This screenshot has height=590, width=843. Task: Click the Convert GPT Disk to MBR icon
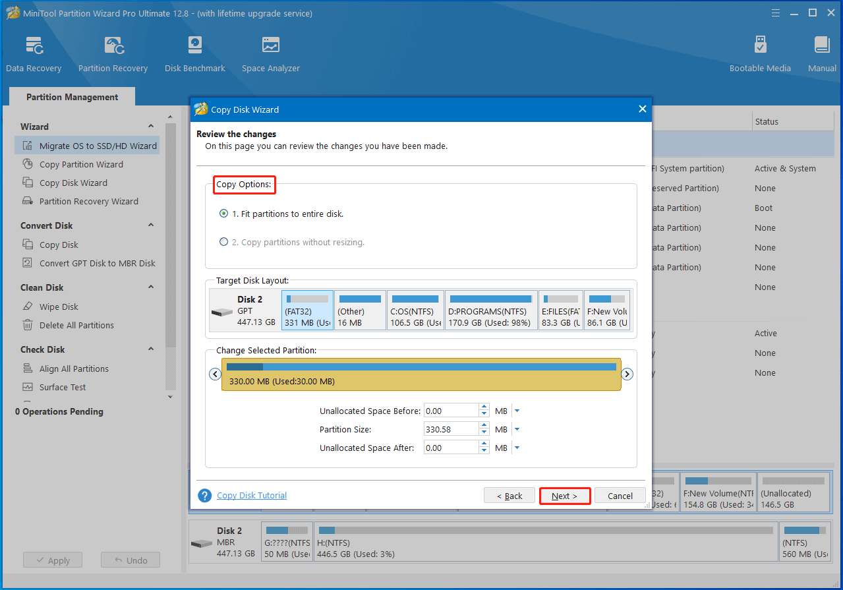tap(28, 263)
